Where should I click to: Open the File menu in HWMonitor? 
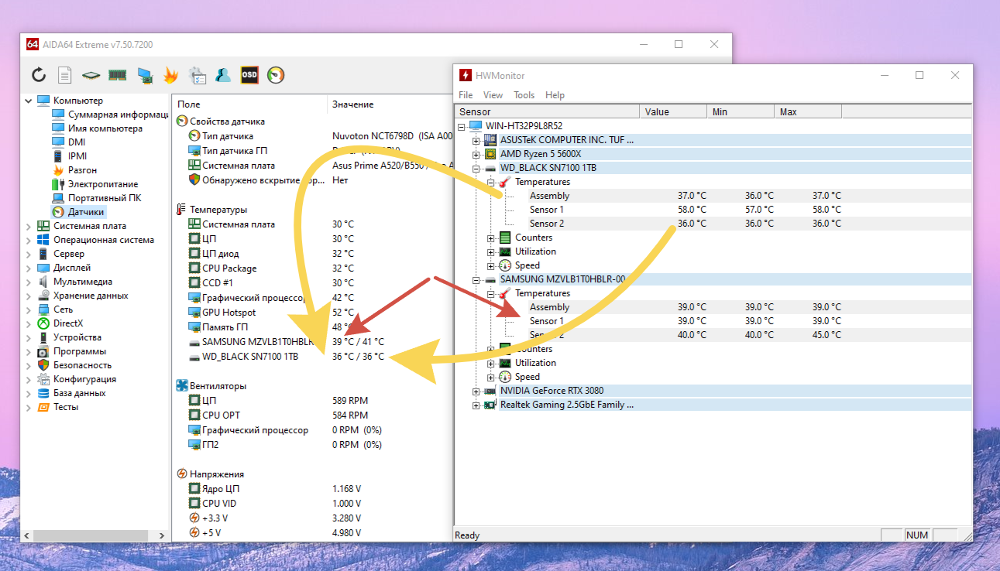[x=466, y=95]
